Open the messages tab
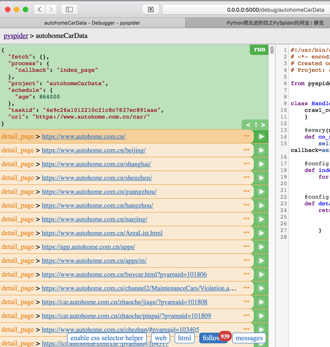This screenshot has width=330, height=347. tap(249, 338)
